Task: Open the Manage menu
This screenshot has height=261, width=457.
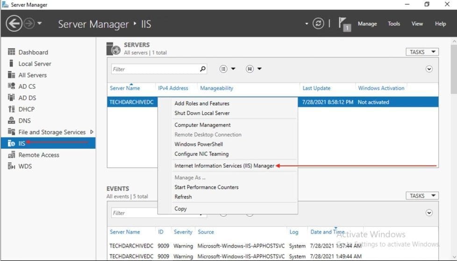Action: pyautogui.click(x=367, y=24)
